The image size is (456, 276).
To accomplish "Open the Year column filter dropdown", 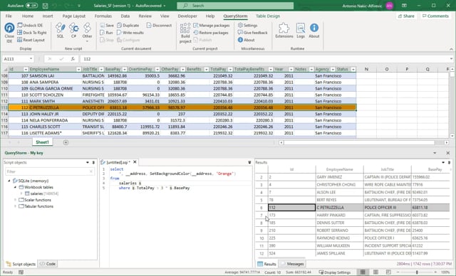I will pyautogui.click(x=291, y=70).
